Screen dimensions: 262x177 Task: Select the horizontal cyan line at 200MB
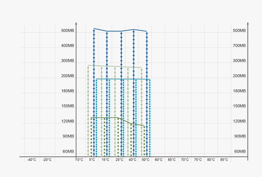click(123, 79)
